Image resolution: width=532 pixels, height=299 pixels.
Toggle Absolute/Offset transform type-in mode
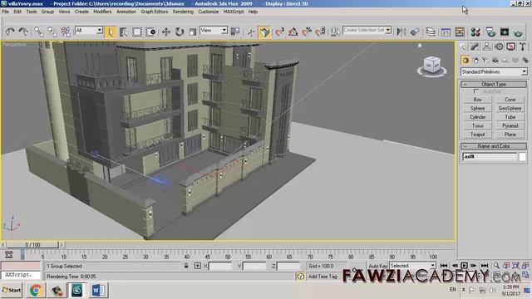pos(198,266)
